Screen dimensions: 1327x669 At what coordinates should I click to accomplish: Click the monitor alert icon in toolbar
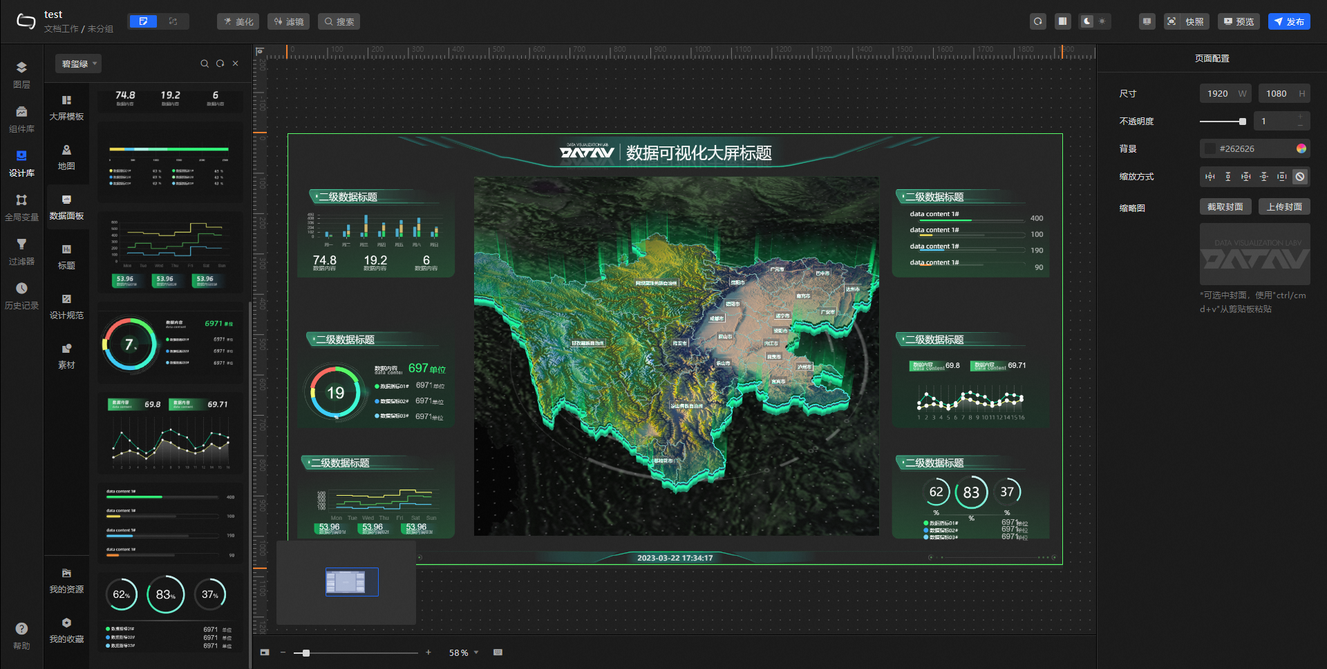[x=1147, y=21]
